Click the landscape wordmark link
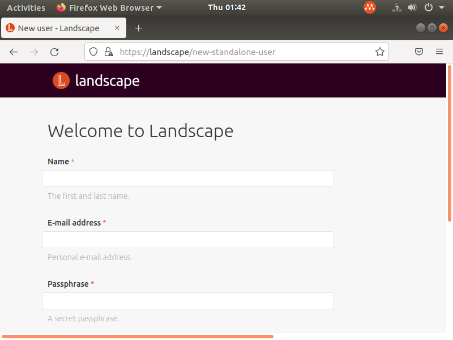Screen dimensions: 453x340 click(108, 80)
